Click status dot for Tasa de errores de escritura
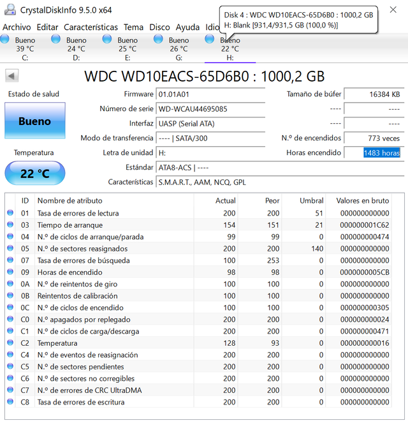 coord(10,402)
